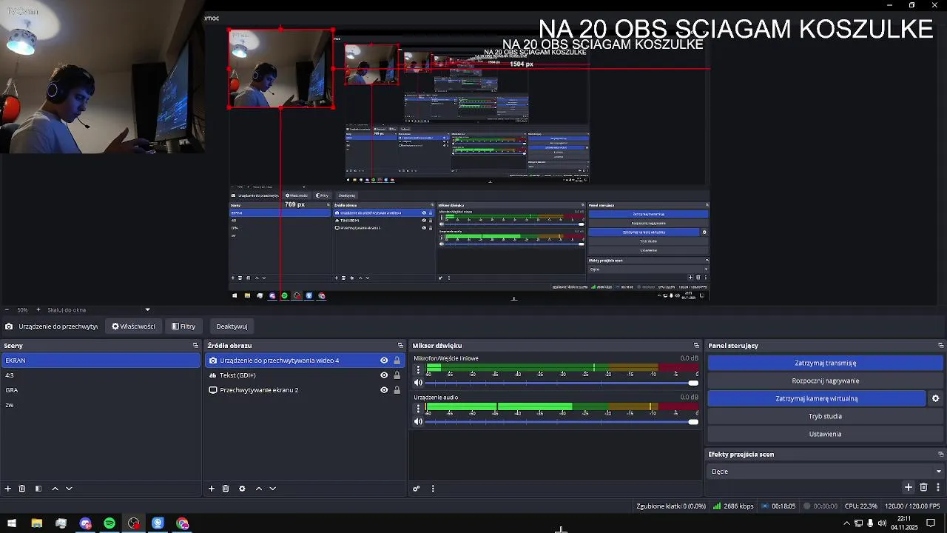Image resolution: width=947 pixels, height=533 pixels.
Task: Zoom in preview with plus icon
Action: tap(38, 309)
